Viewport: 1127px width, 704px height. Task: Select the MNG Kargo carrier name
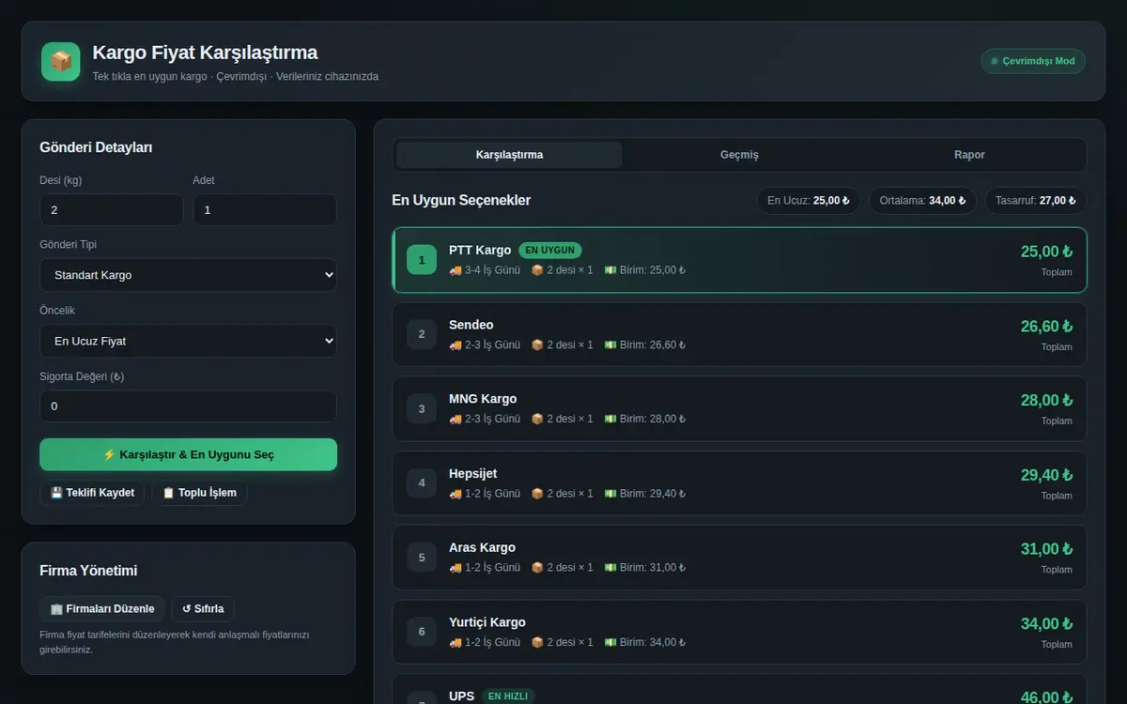pyautogui.click(x=483, y=399)
